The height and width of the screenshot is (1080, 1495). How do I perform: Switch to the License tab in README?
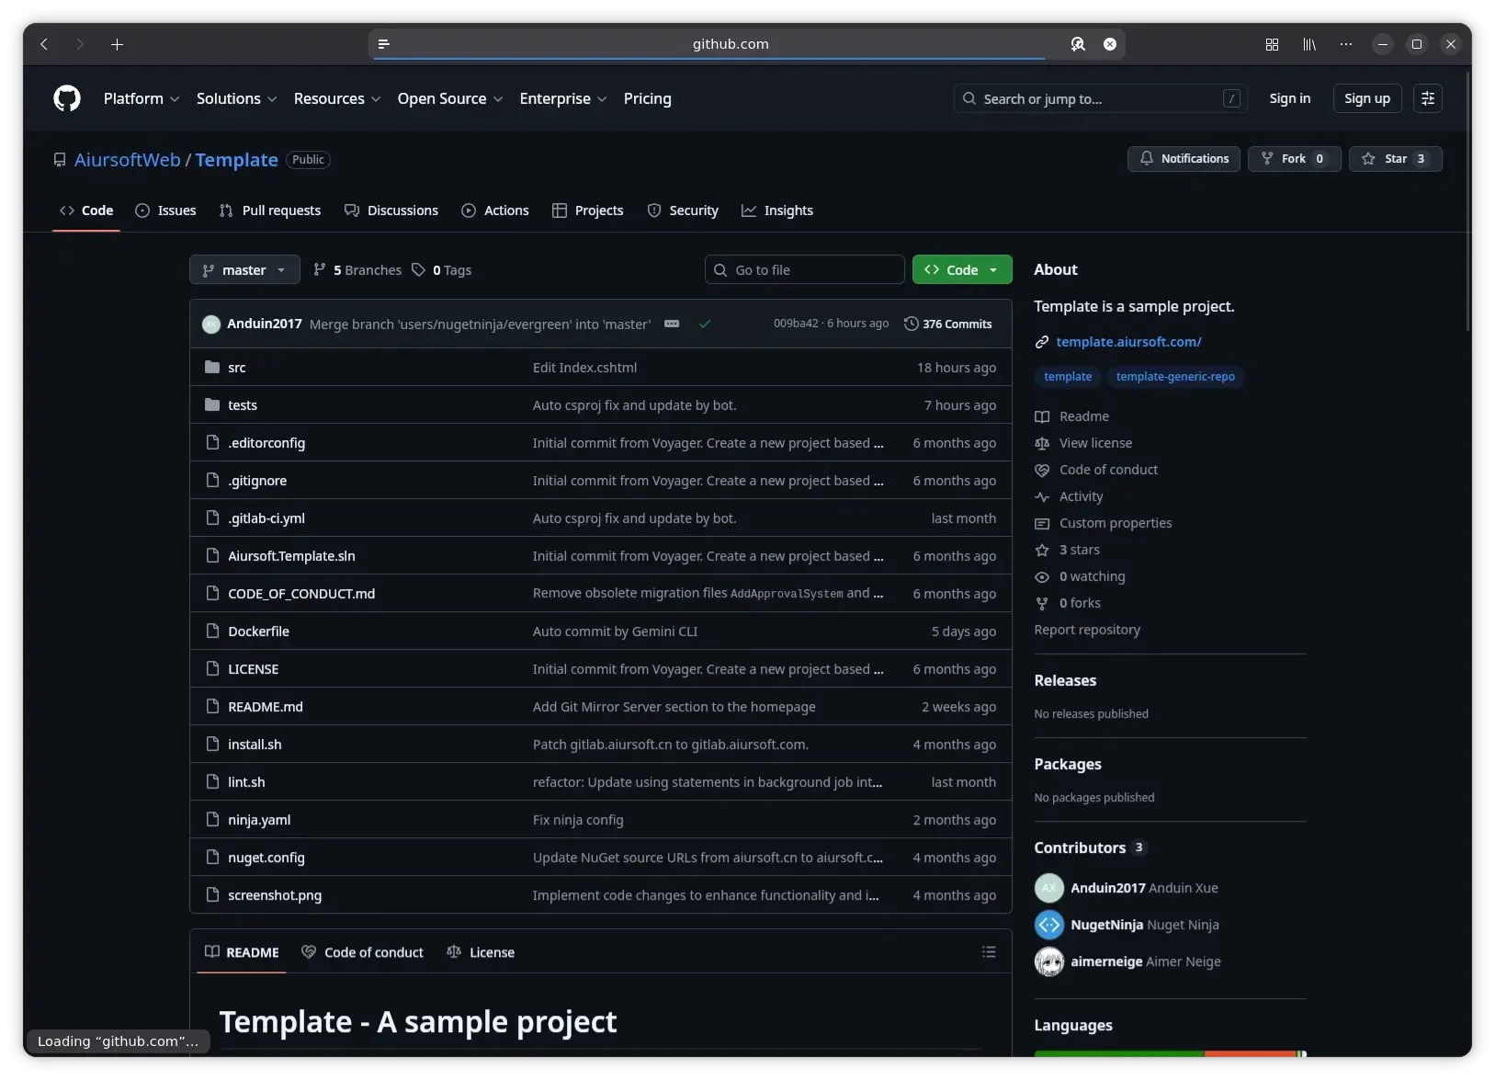click(481, 951)
